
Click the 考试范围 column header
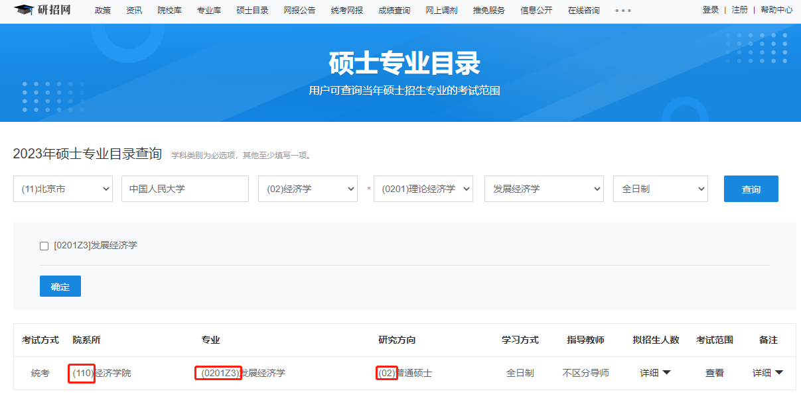(715, 340)
